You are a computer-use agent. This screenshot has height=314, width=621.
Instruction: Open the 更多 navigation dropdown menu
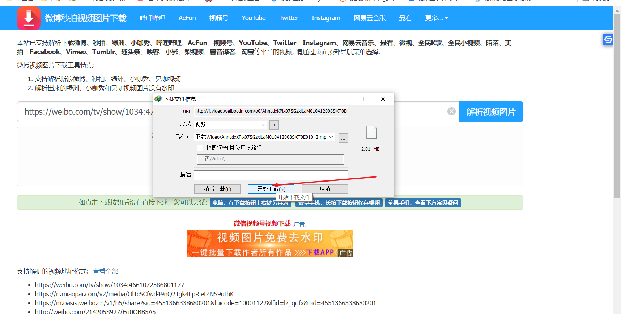coord(436,18)
